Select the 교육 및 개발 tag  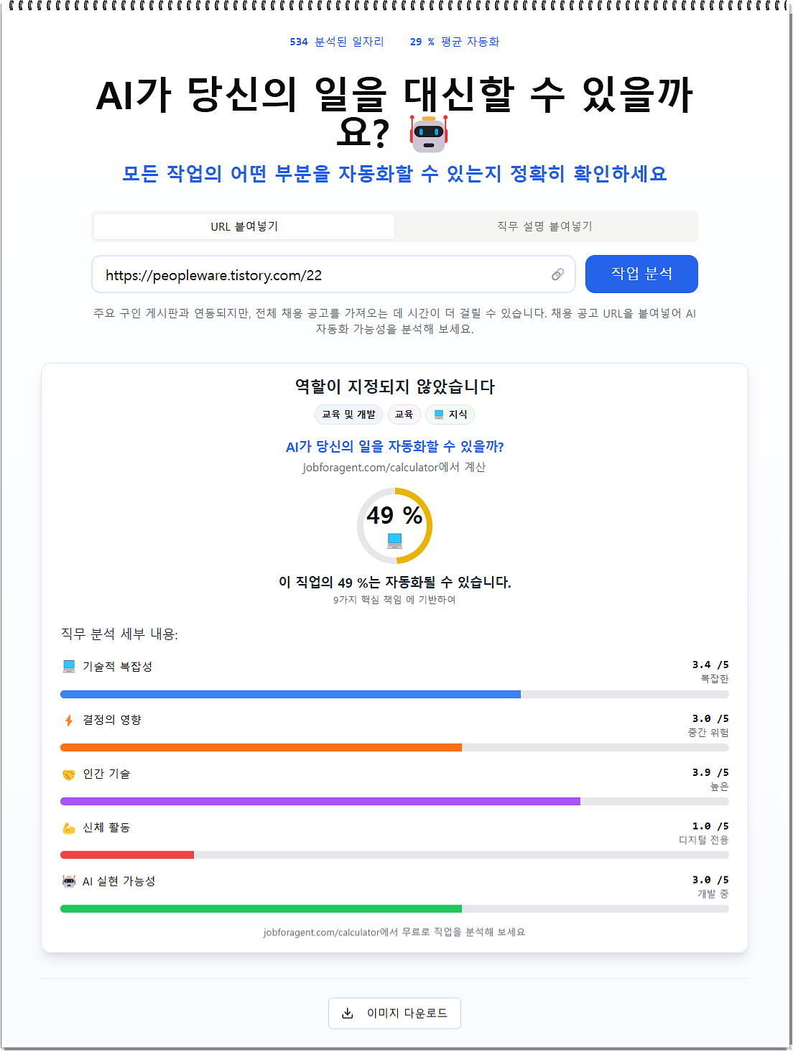point(348,415)
